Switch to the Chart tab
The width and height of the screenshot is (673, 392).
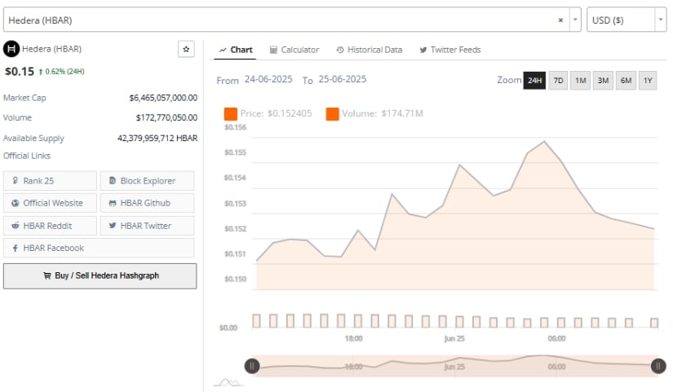(235, 50)
